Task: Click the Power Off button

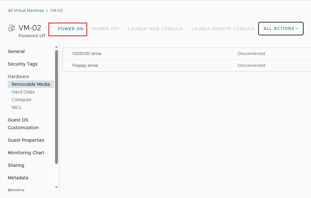Action: pos(106,29)
